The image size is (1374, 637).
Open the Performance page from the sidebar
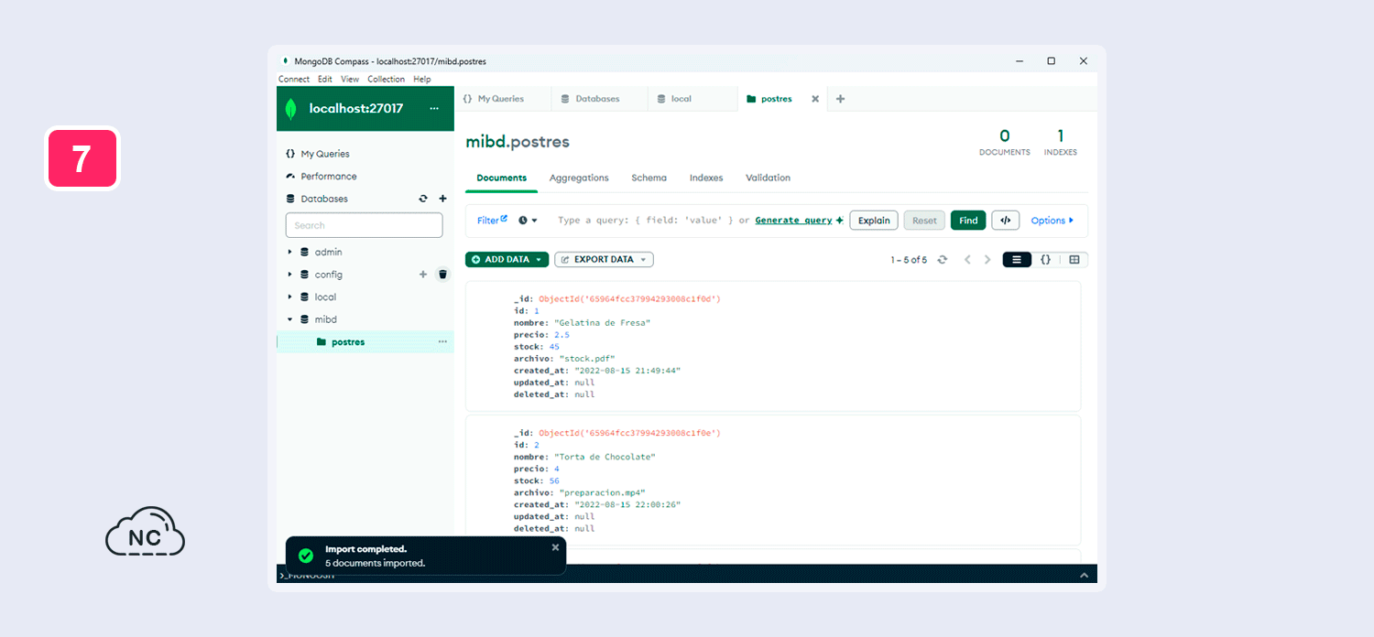(x=329, y=176)
